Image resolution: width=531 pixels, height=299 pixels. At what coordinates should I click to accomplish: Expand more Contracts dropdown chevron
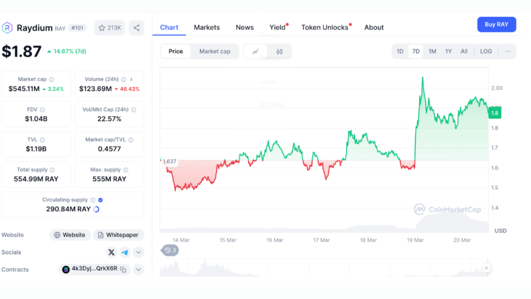[x=138, y=269]
